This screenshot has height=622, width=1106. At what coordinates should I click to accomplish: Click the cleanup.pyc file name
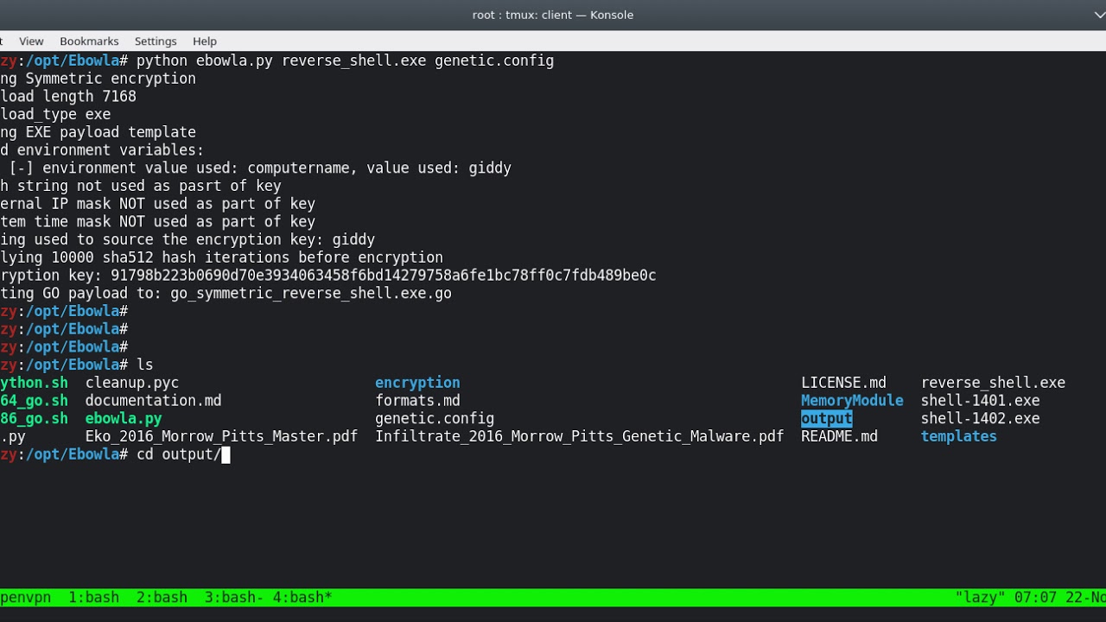[132, 383]
